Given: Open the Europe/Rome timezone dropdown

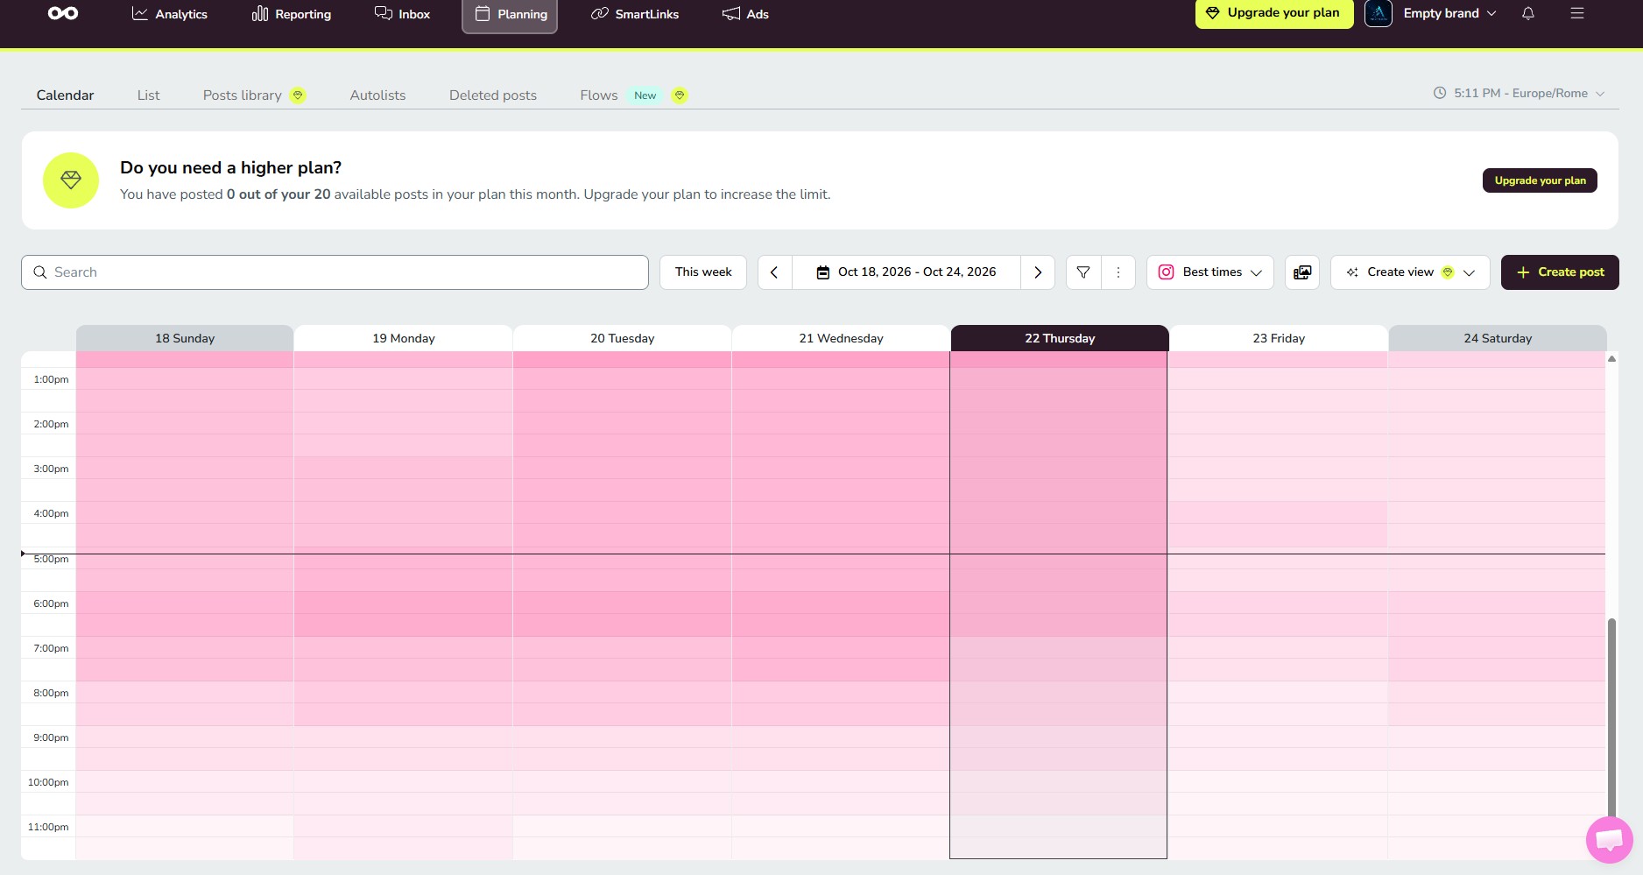Looking at the screenshot, I should coord(1520,93).
